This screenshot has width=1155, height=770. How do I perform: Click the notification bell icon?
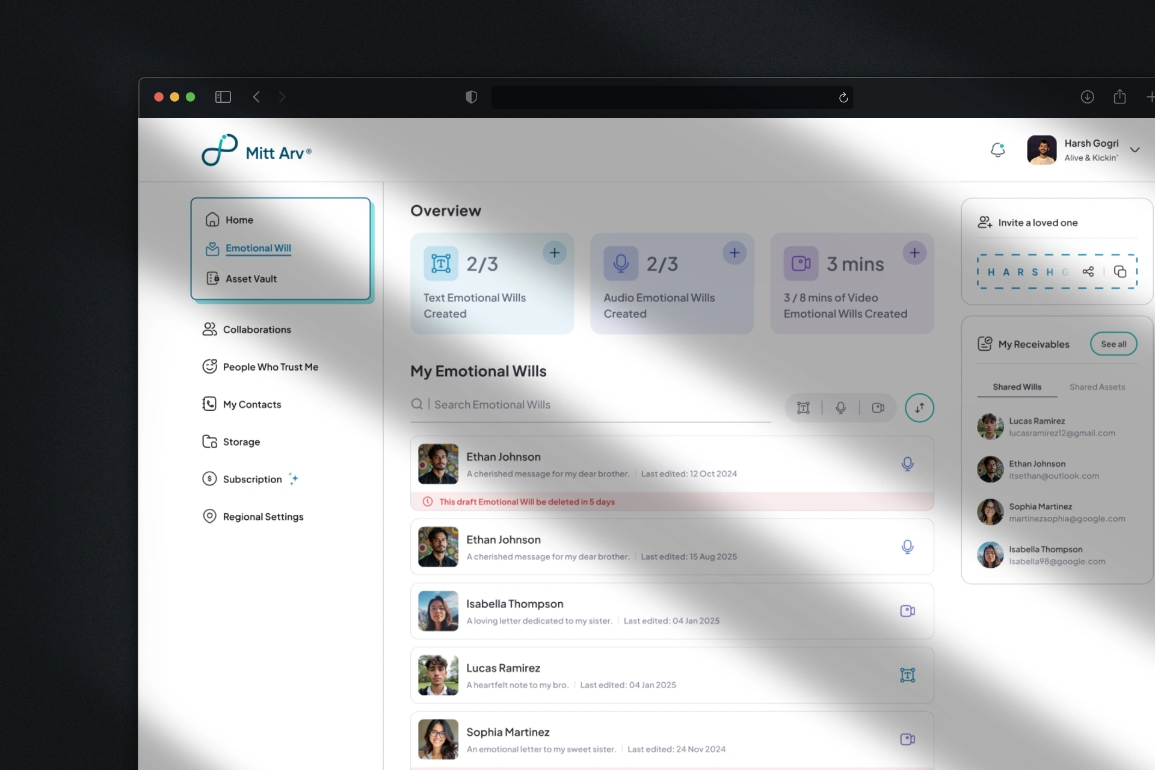click(x=997, y=150)
